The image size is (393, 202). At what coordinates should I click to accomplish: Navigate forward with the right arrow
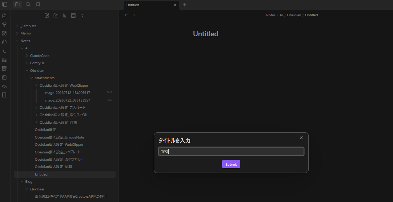pyautogui.click(x=134, y=15)
